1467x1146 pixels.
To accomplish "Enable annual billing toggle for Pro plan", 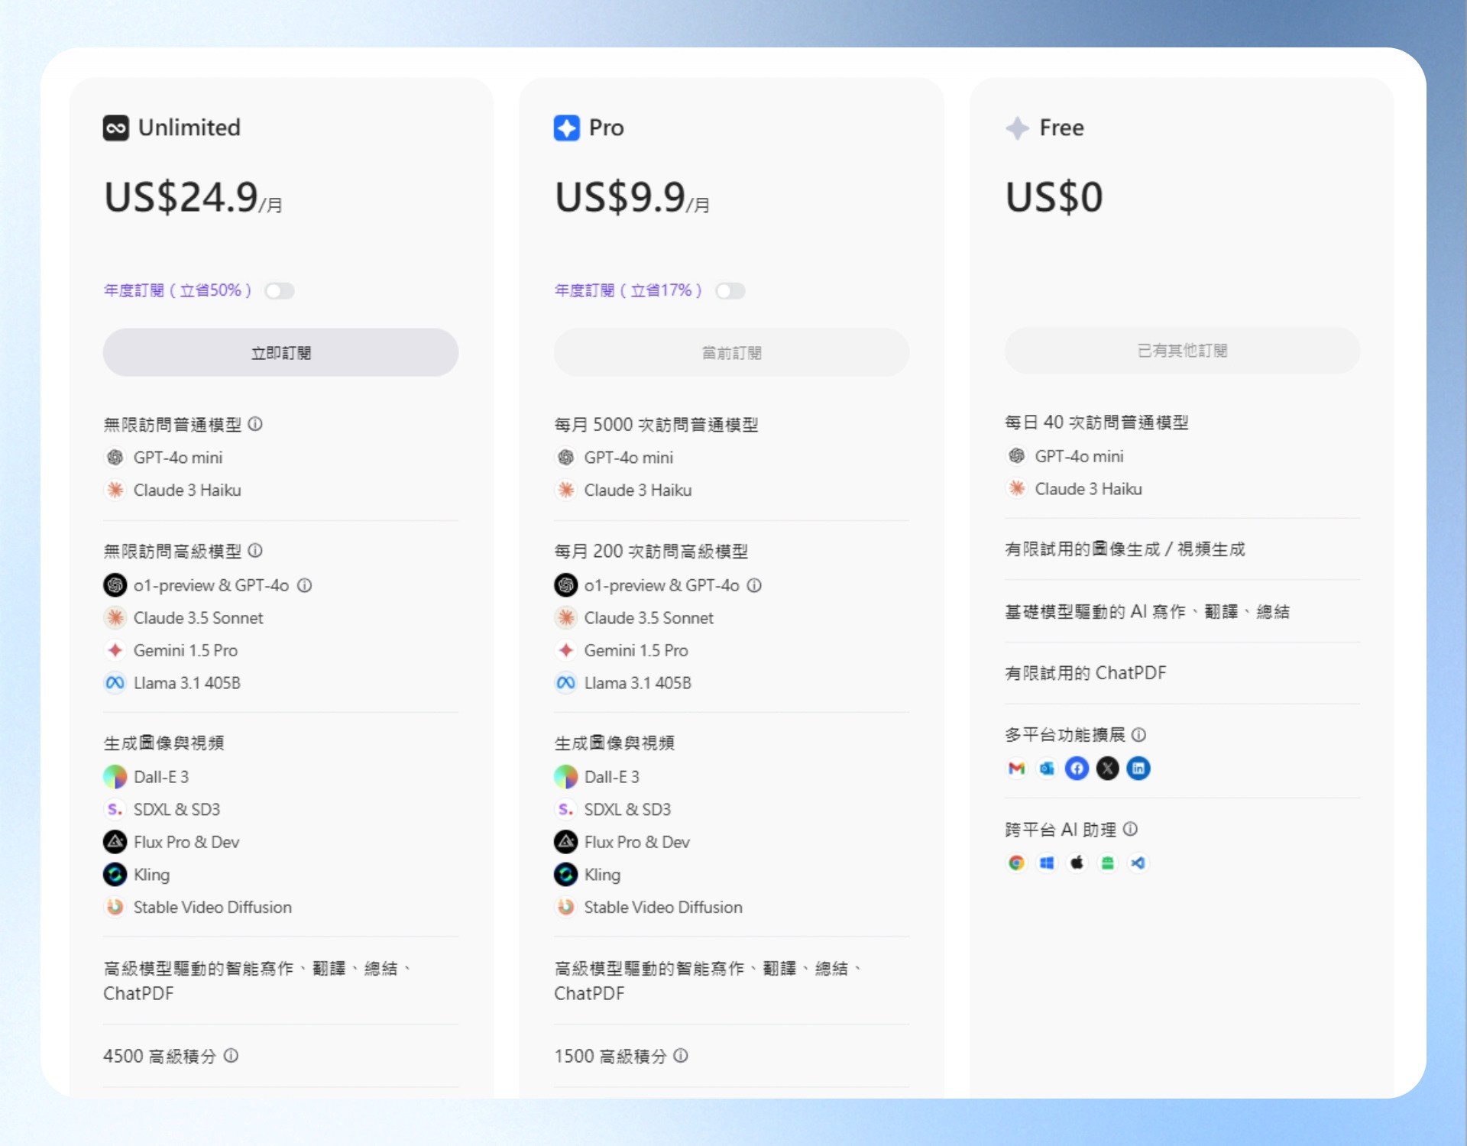I will click(730, 290).
